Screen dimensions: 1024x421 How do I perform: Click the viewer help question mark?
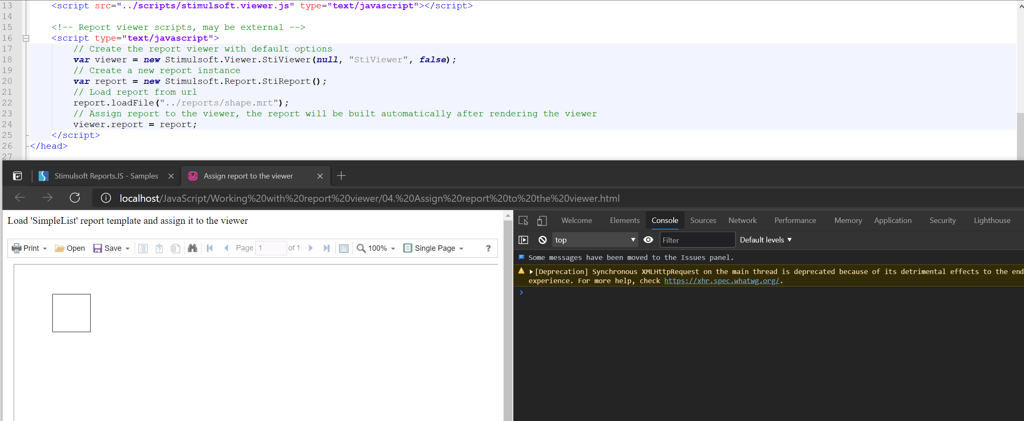[x=488, y=248]
